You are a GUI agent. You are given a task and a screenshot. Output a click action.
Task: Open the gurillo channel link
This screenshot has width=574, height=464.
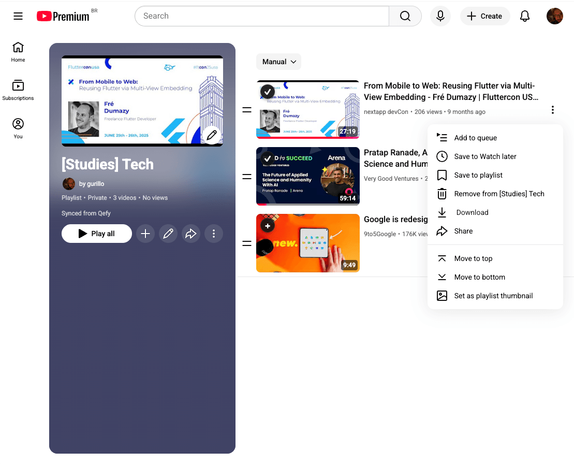tap(92, 184)
